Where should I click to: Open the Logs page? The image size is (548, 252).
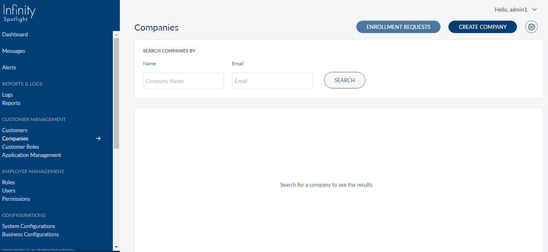(7, 95)
